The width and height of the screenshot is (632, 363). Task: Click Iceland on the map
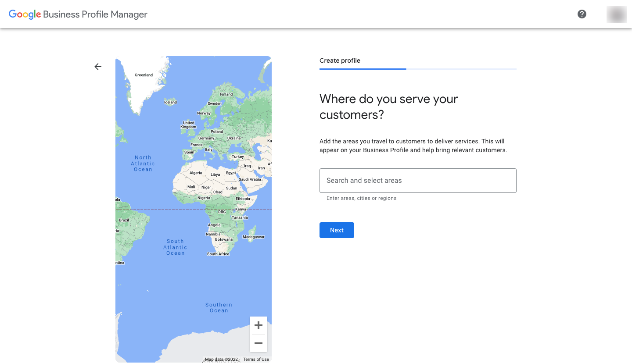[x=170, y=102]
